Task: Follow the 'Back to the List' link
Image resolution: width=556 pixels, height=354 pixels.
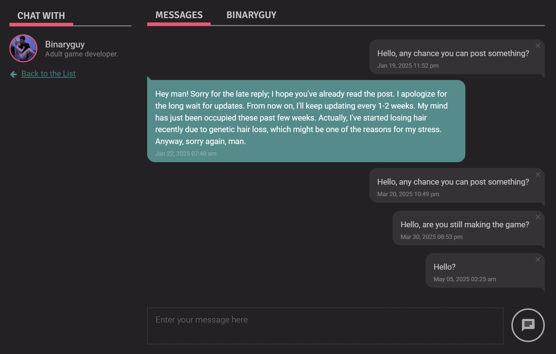Action: (49, 73)
